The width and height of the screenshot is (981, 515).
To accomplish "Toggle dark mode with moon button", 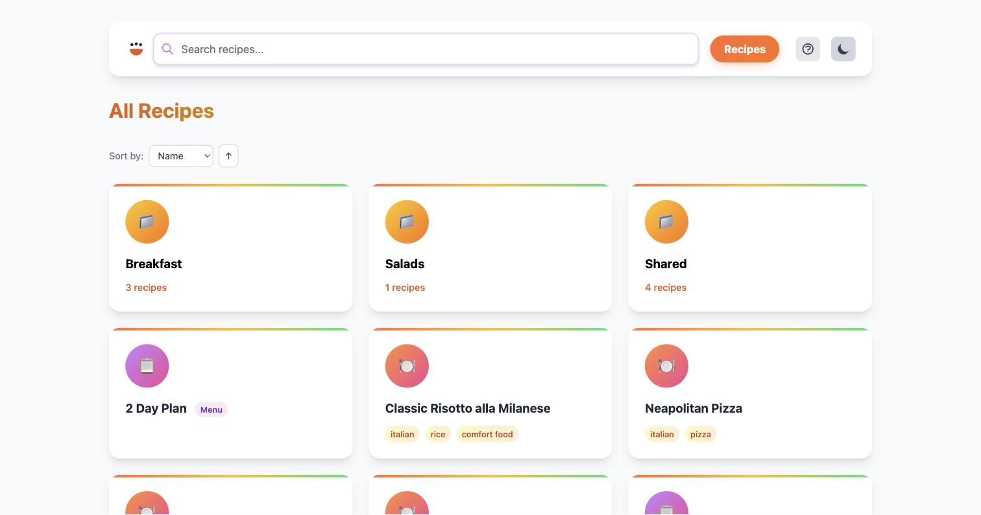I will tap(843, 49).
